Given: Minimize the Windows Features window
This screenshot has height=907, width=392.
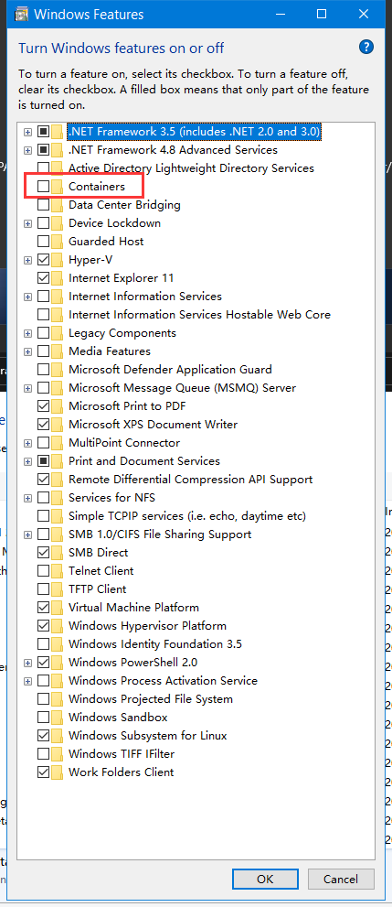Looking at the screenshot, I should coord(281,15).
